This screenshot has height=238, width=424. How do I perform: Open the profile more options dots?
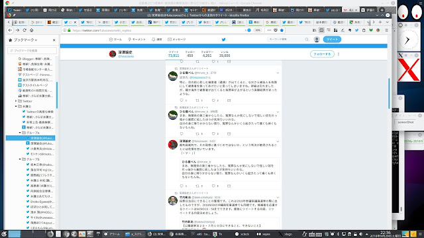[x=339, y=54]
